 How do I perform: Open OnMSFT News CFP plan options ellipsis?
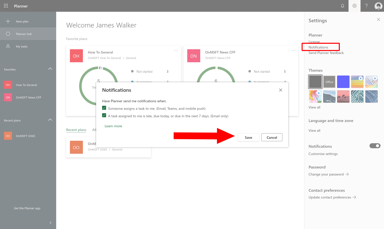(293, 50)
